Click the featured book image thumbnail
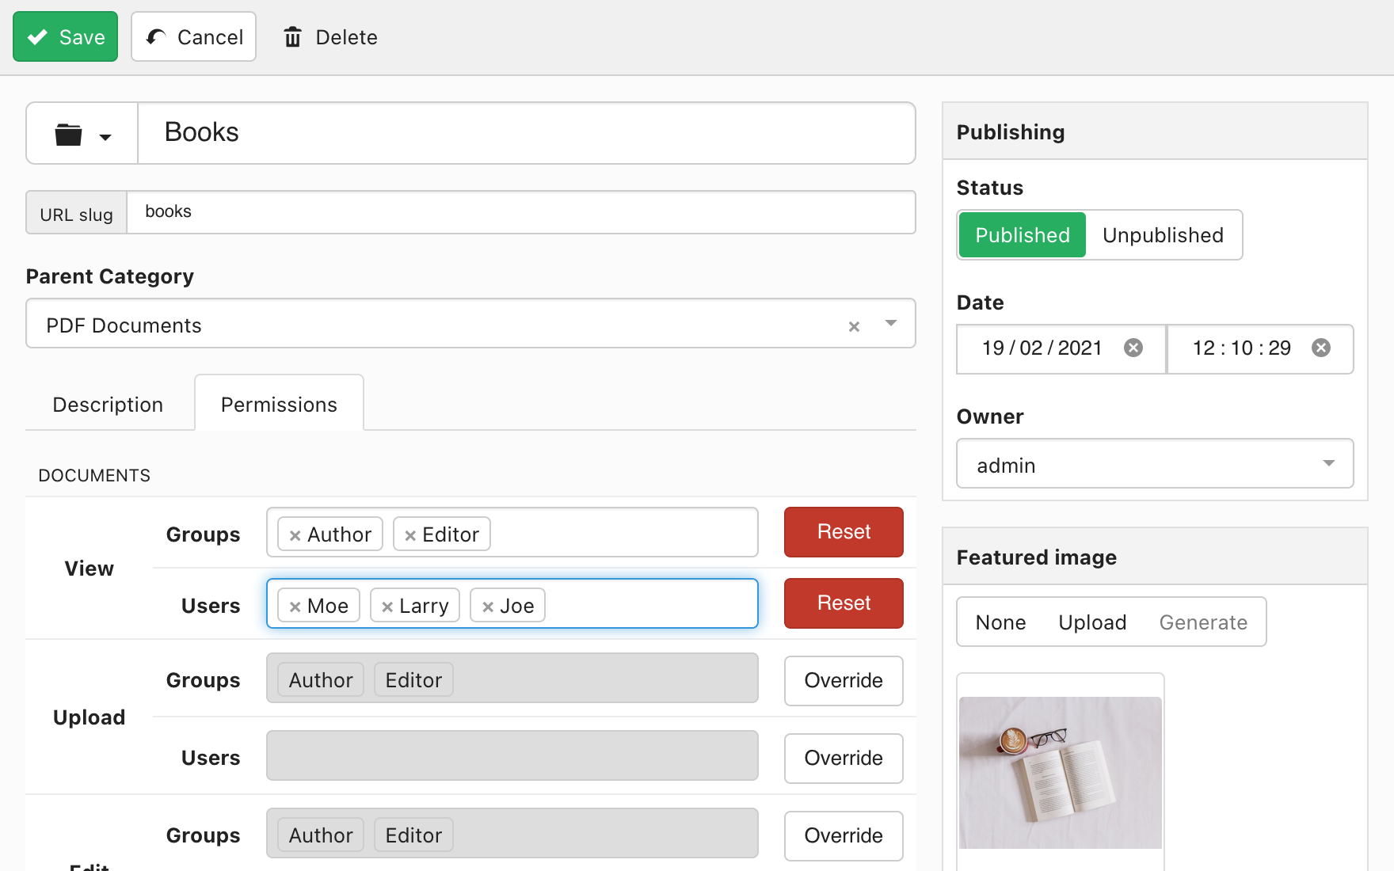The width and height of the screenshot is (1394, 871). (x=1060, y=772)
